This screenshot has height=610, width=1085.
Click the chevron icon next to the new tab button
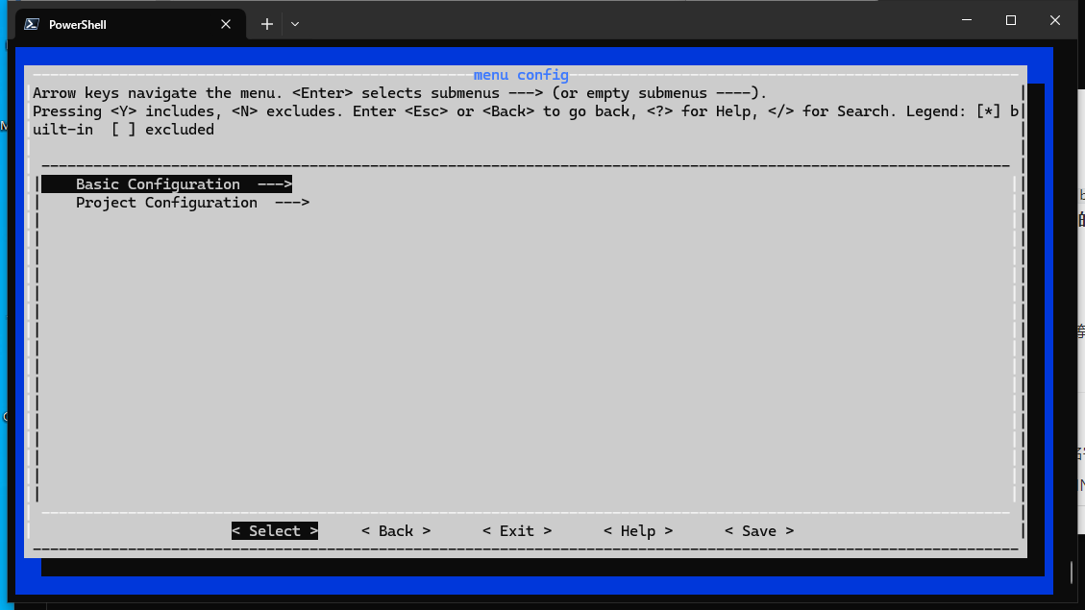(294, 24)
